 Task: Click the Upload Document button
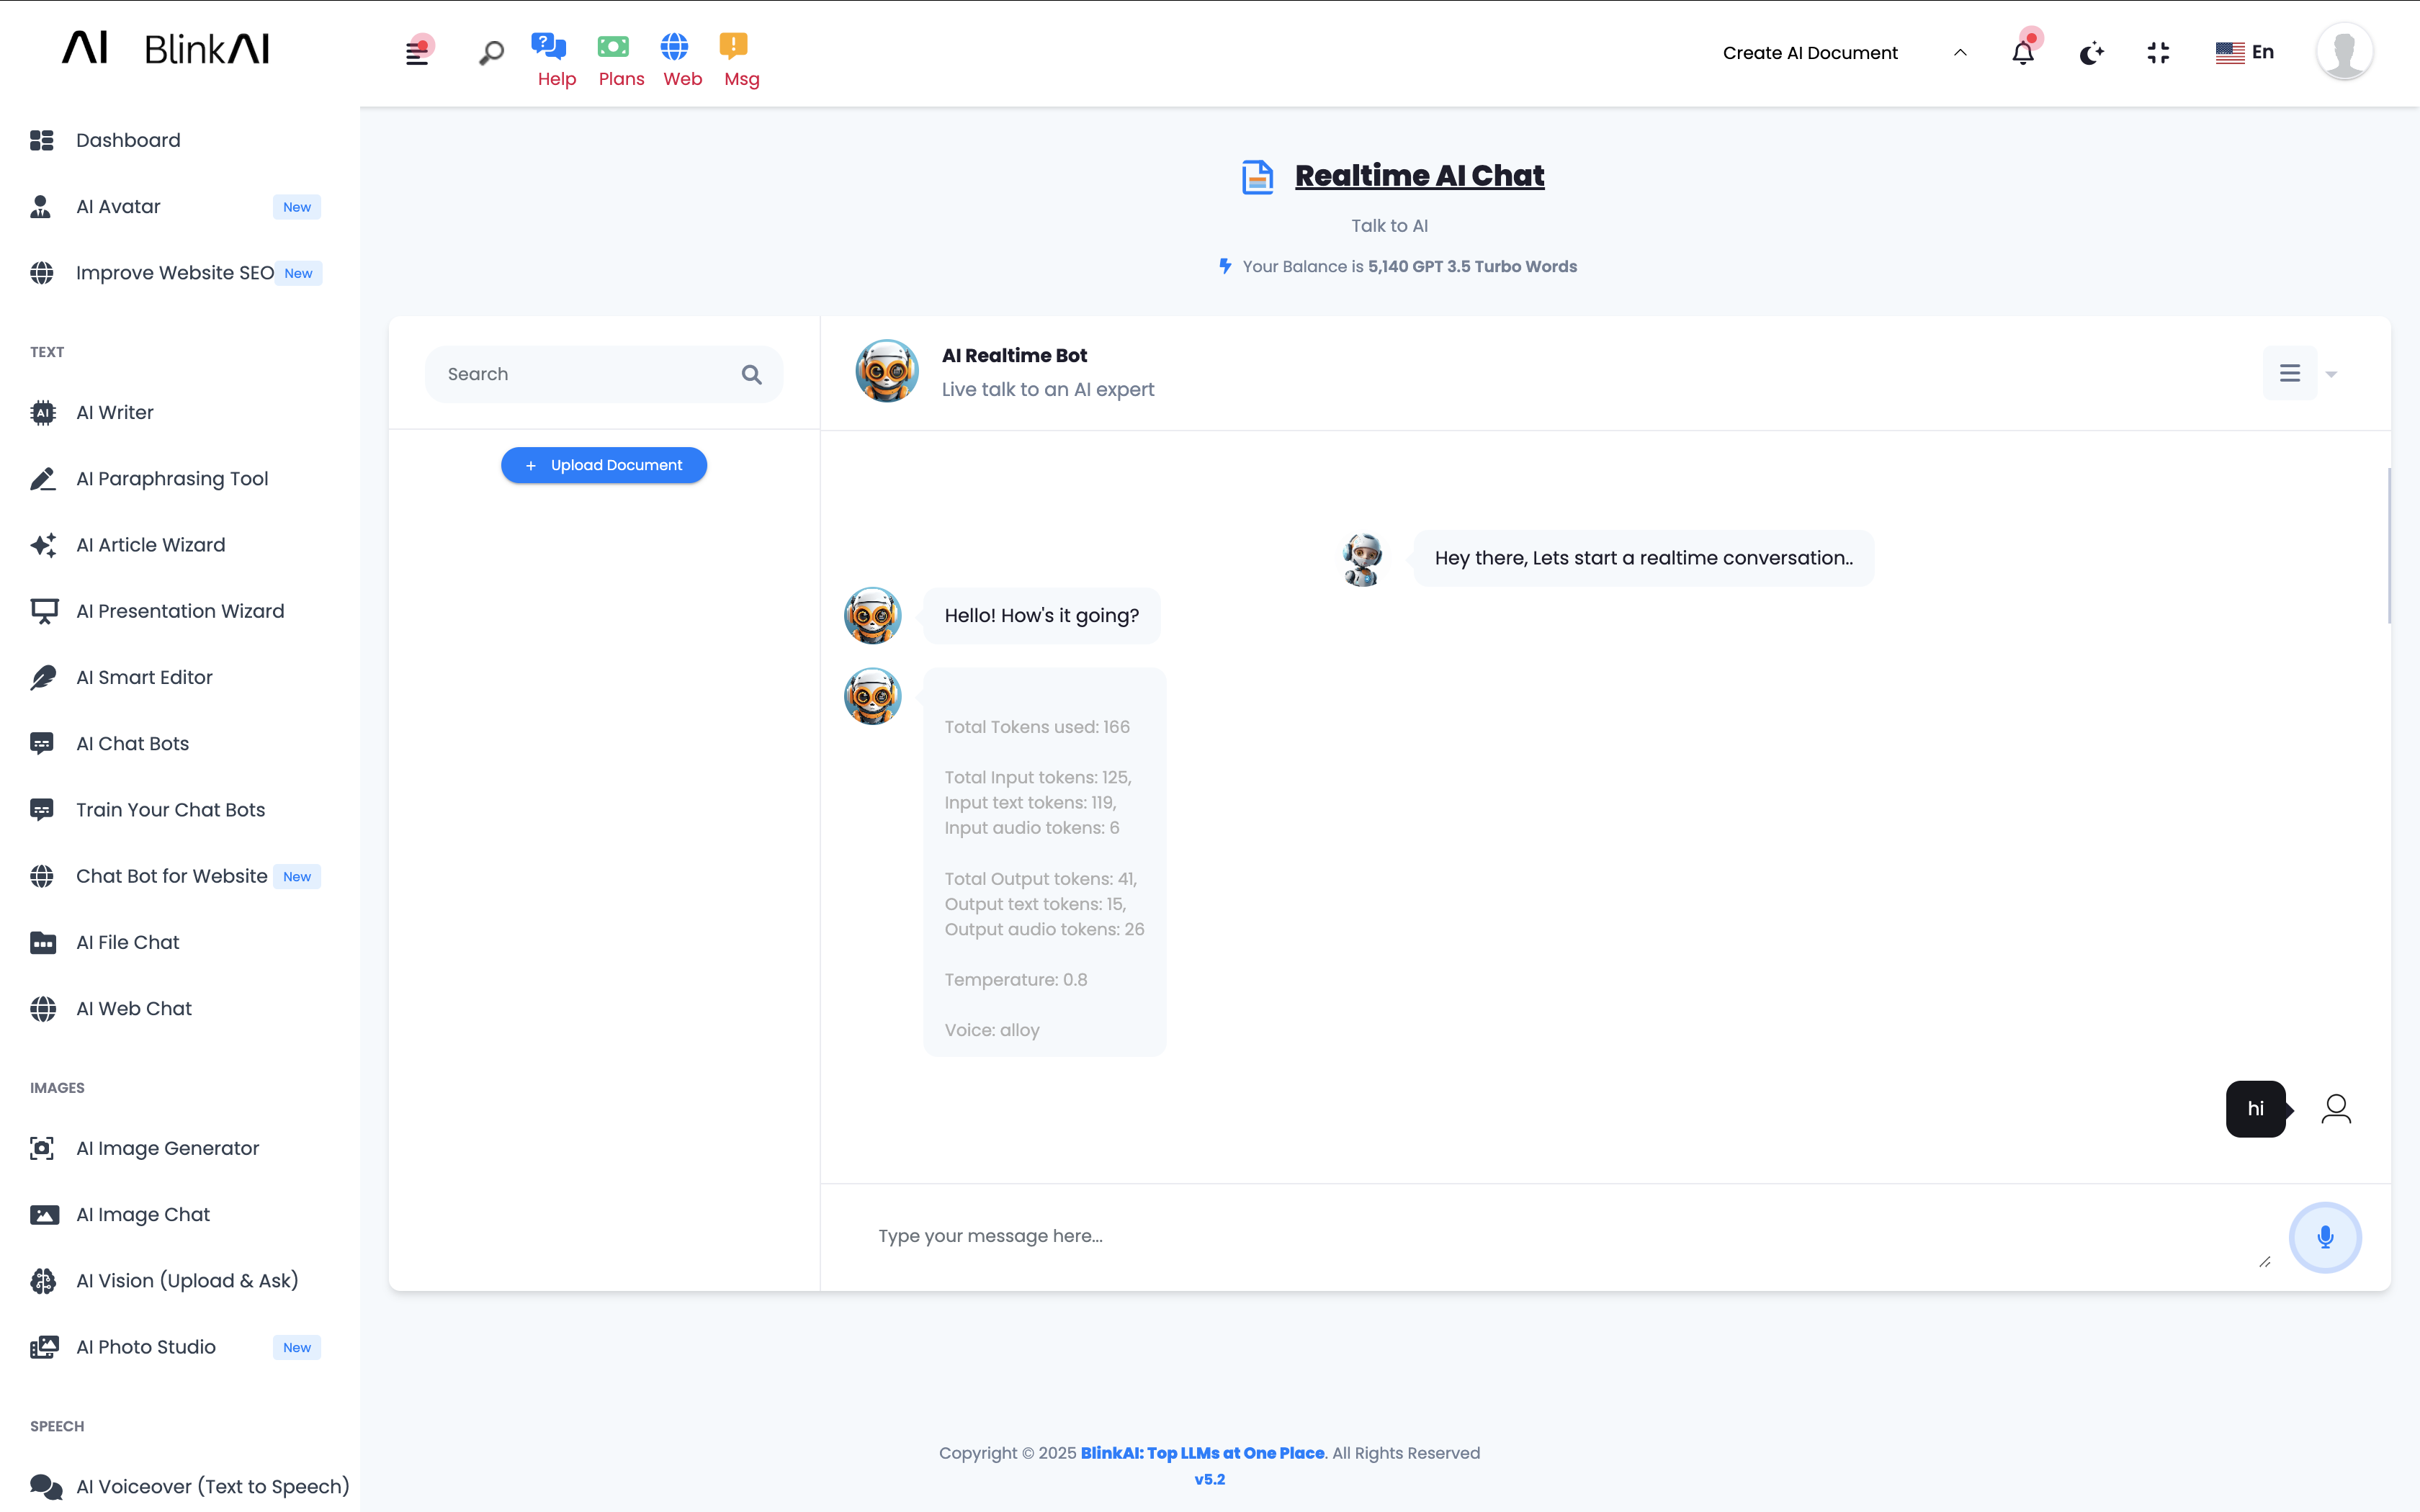603,465
